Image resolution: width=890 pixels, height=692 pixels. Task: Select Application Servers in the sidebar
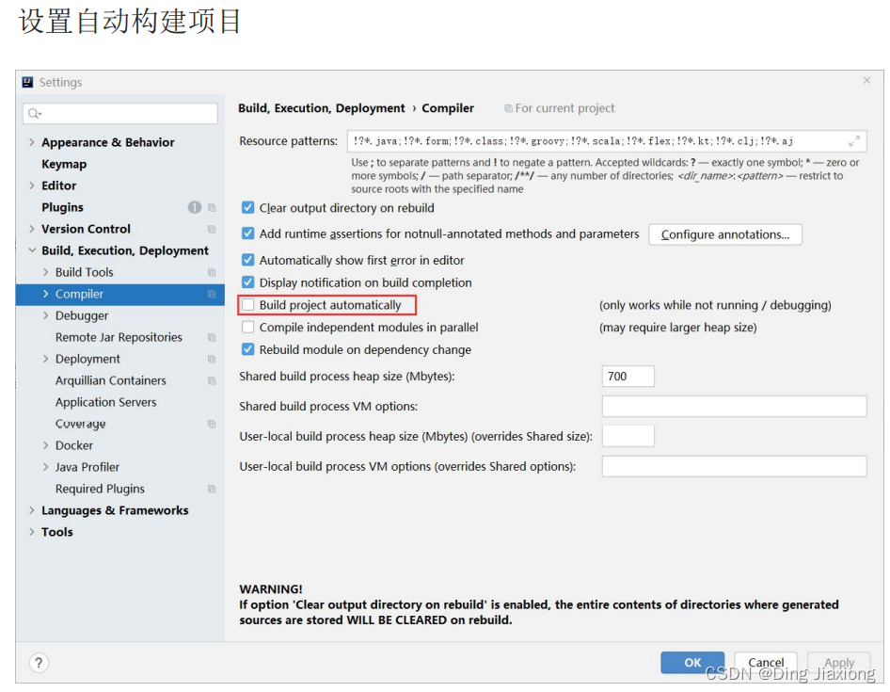105,402
